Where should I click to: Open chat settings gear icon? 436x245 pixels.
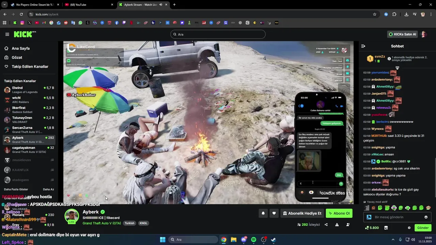(x=409, y=228)
